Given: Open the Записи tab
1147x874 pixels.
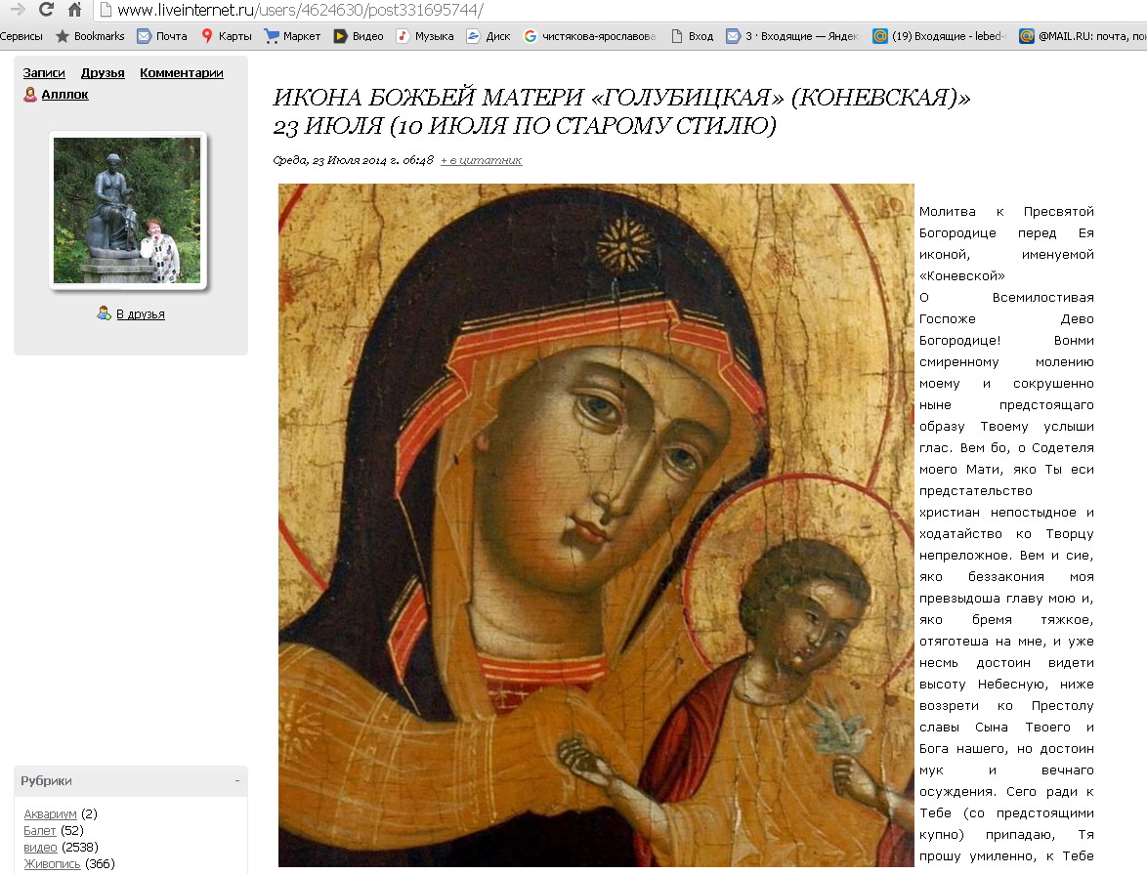Looking at the screenshot, I should coord(44,73).
